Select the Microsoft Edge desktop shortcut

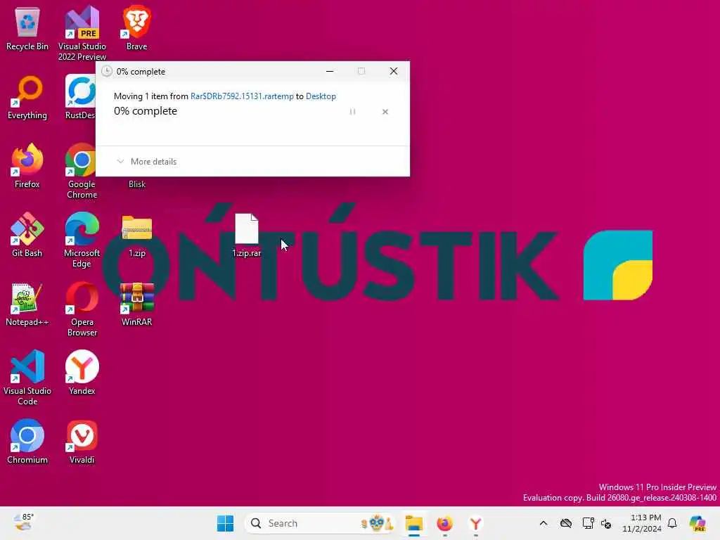(x=82, y=240)
